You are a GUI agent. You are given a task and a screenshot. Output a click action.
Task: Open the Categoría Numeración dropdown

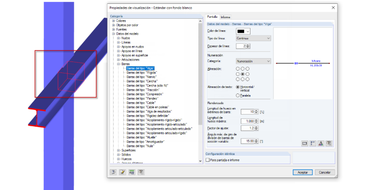(253, 61)
